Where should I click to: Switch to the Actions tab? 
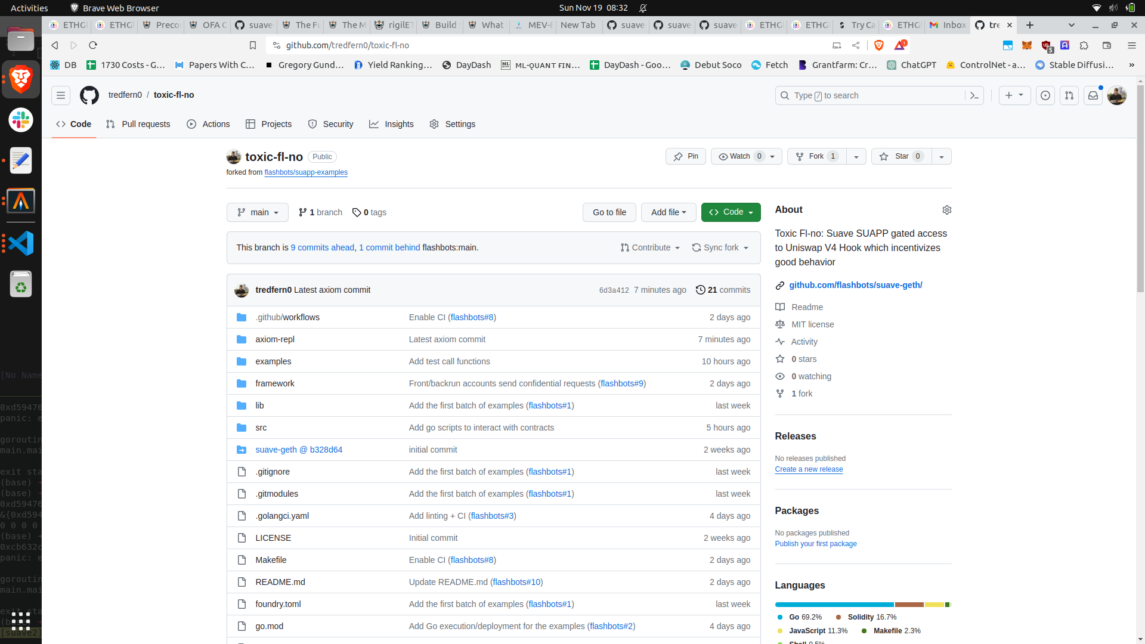pos(208,124)
